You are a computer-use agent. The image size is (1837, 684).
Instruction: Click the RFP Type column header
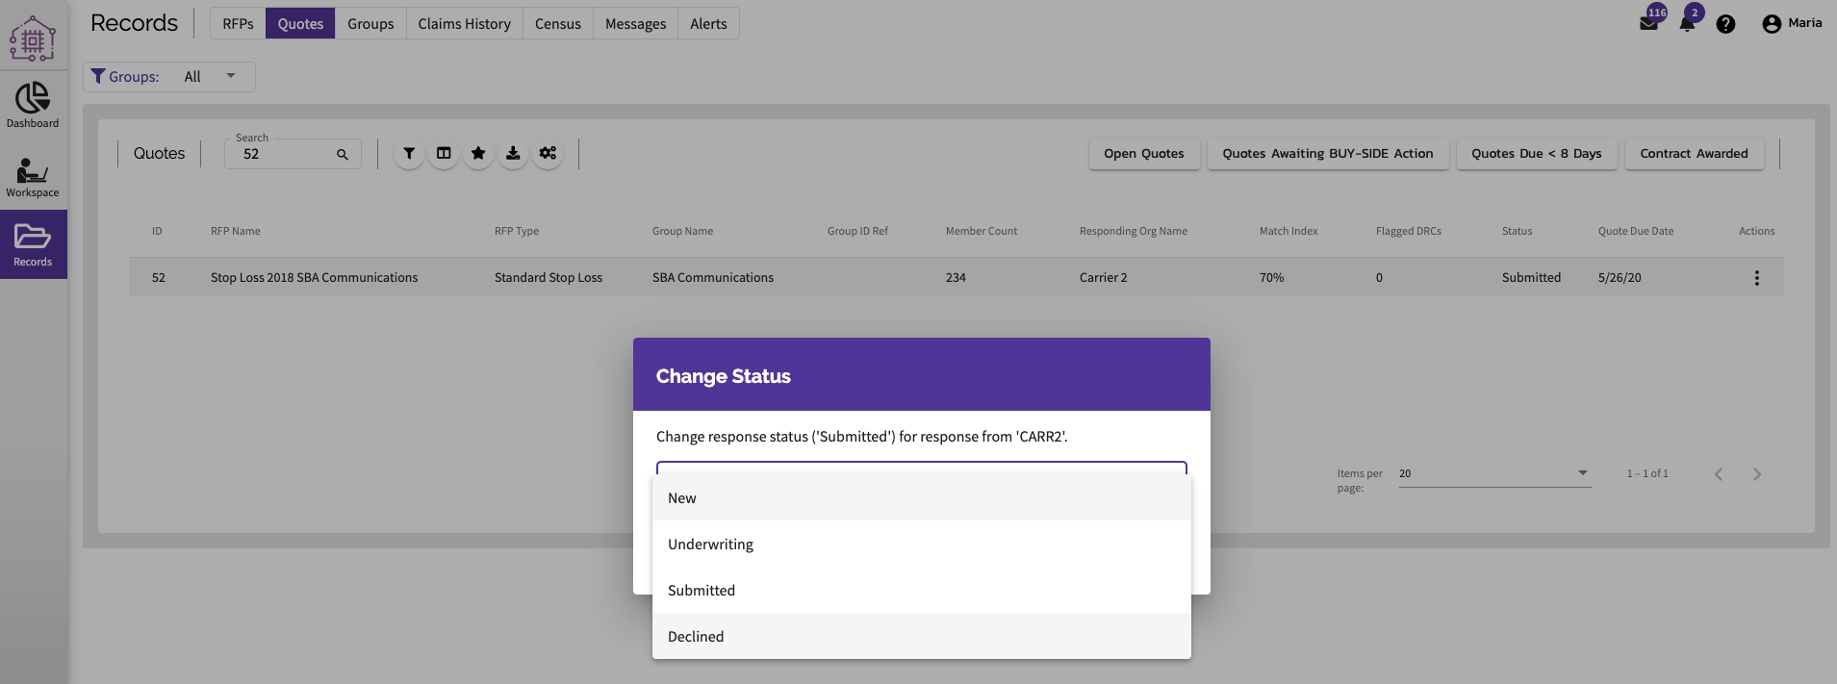coord(517,231)
